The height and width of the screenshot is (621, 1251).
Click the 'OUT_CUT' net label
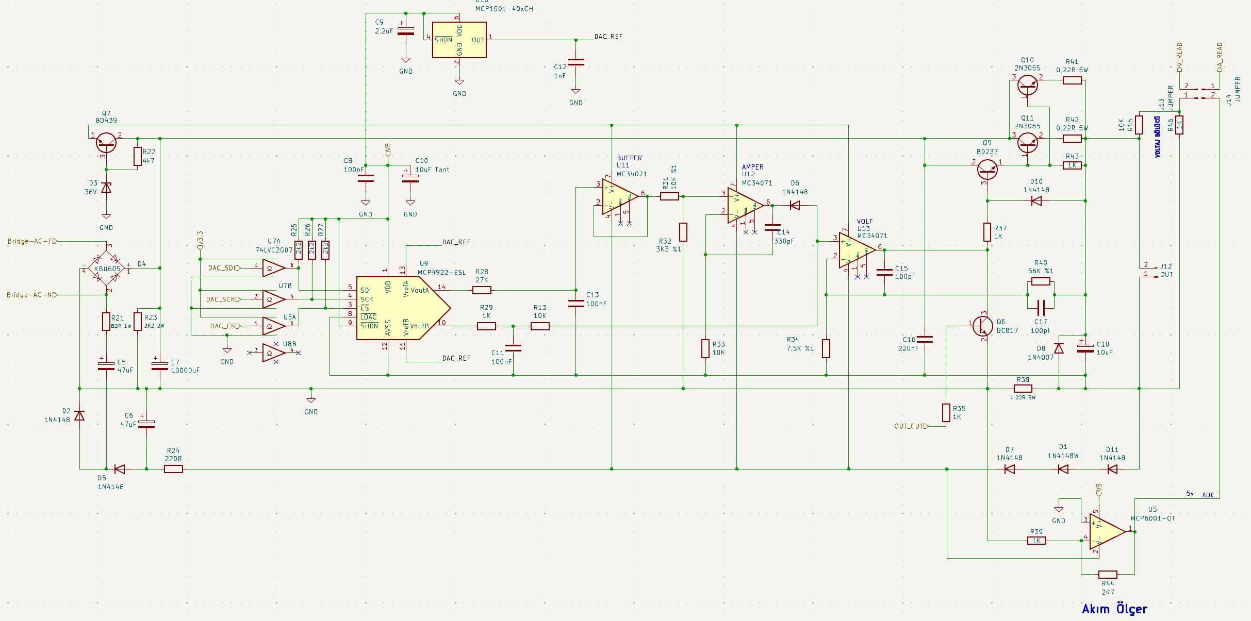click(910, 426)
